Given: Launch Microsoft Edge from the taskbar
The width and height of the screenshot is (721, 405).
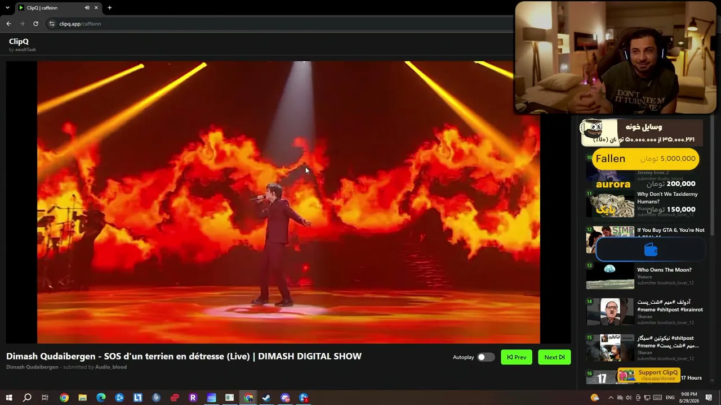Looking at the screenshot, I should (x=101, y=398).
